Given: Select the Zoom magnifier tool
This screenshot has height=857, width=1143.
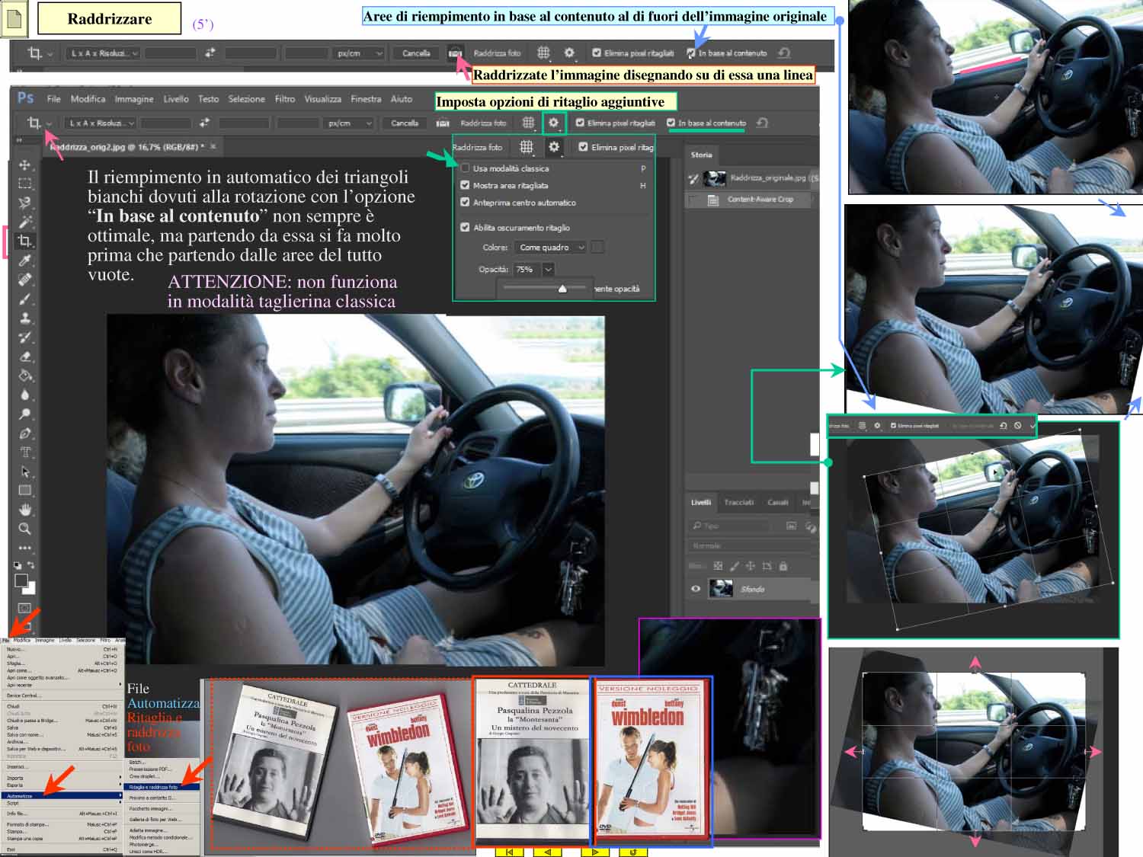Looking at the screenshot, I should click(24, 528).
